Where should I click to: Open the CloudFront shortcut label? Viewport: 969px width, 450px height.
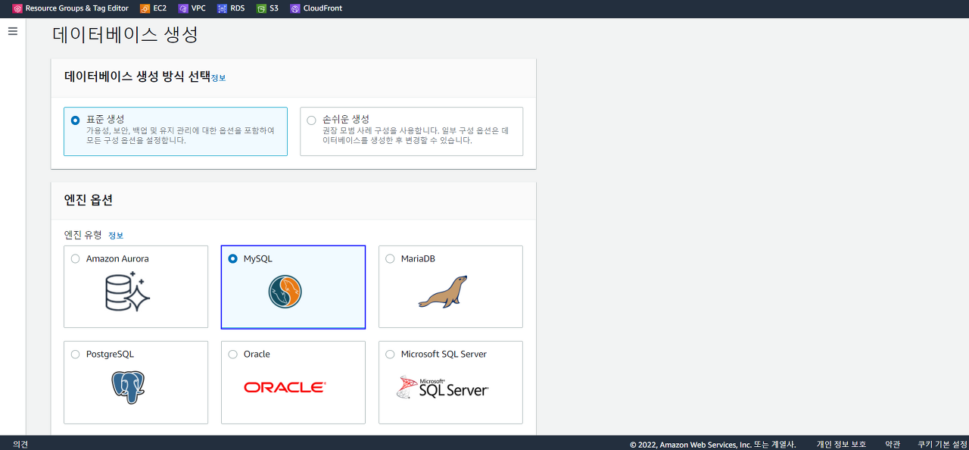[322, 8]
